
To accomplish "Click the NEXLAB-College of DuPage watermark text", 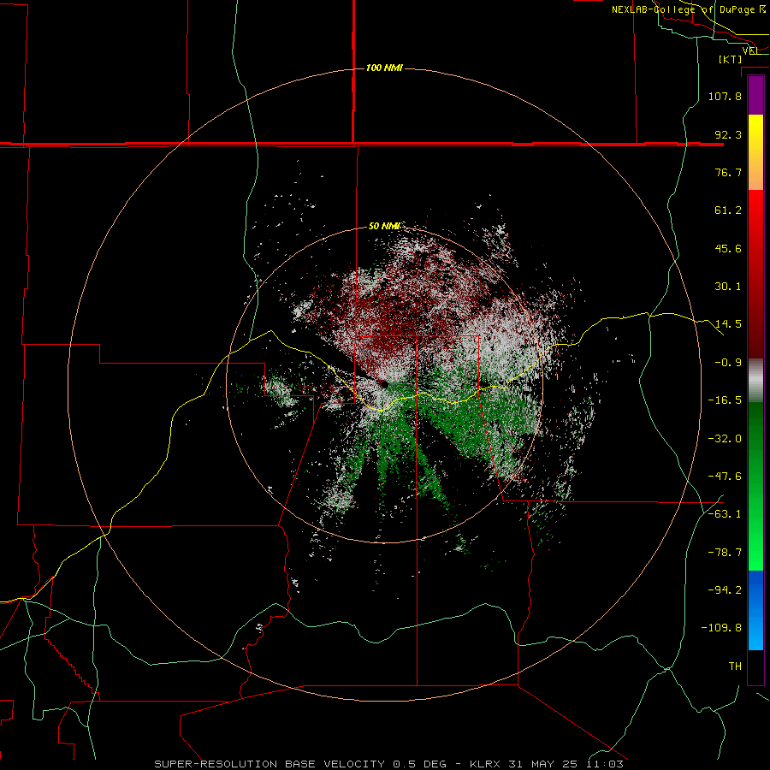I will click(689, 9).
